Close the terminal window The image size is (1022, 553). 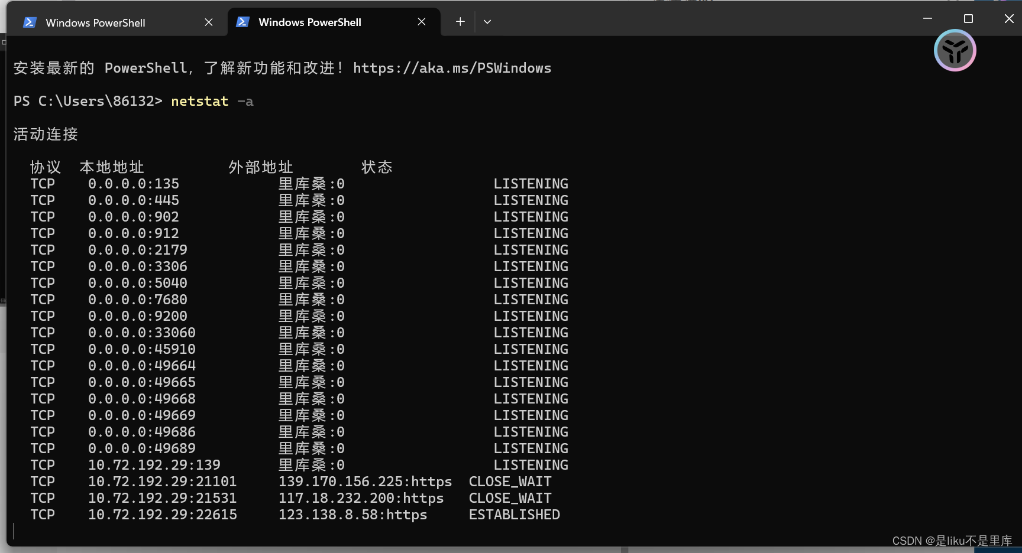(1009, 19)
